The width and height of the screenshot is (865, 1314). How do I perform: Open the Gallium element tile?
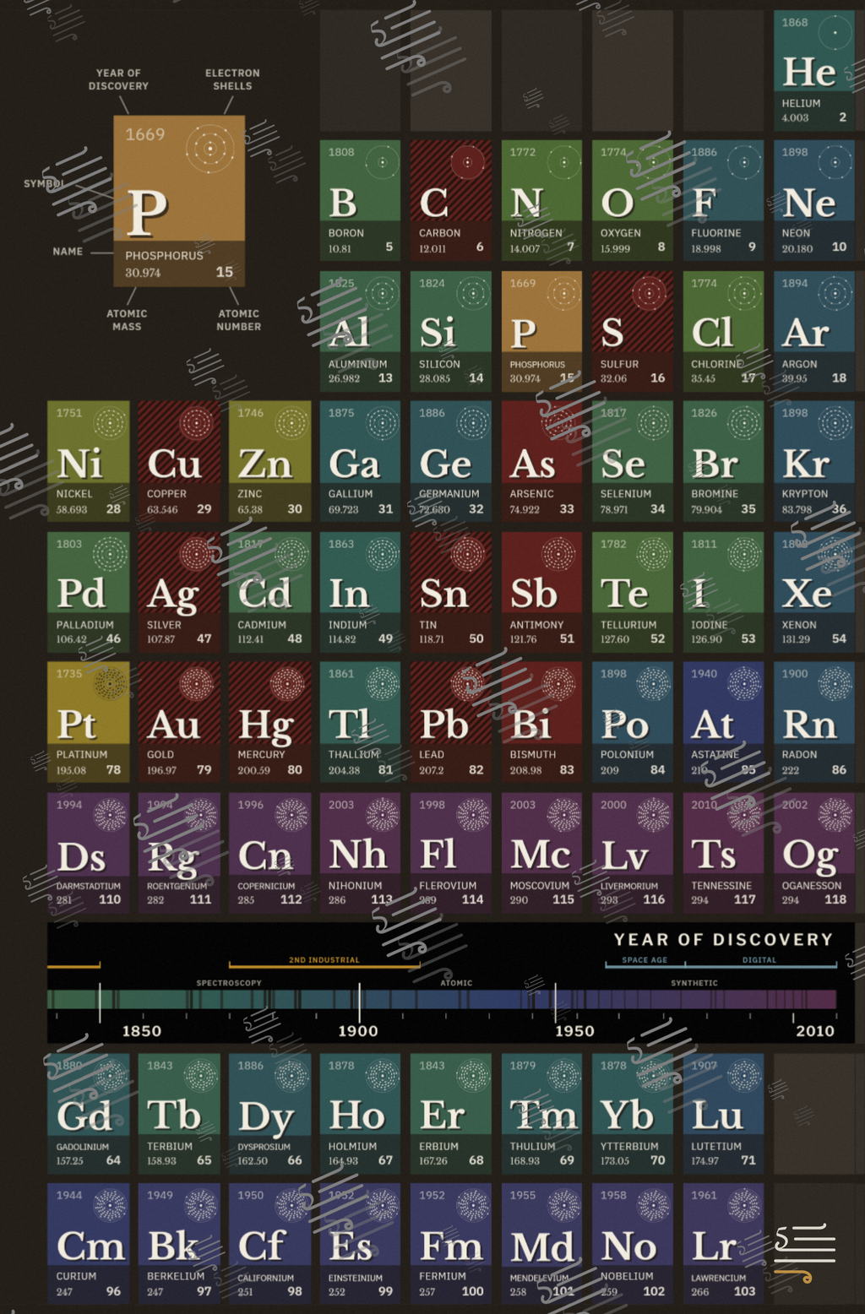pos(360,461)
